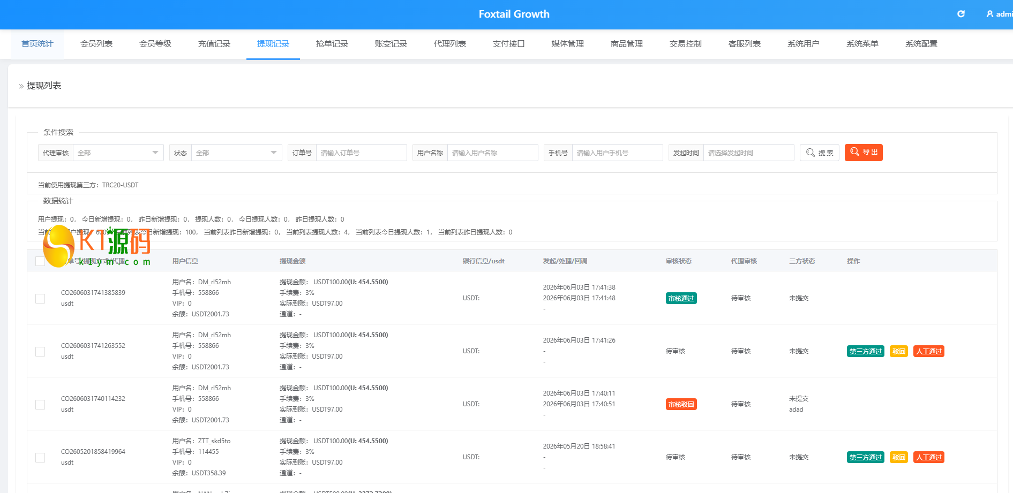Toggle the select-all checkbox in table header
Screen dimensions: 1013x493
tap(40, 261)
